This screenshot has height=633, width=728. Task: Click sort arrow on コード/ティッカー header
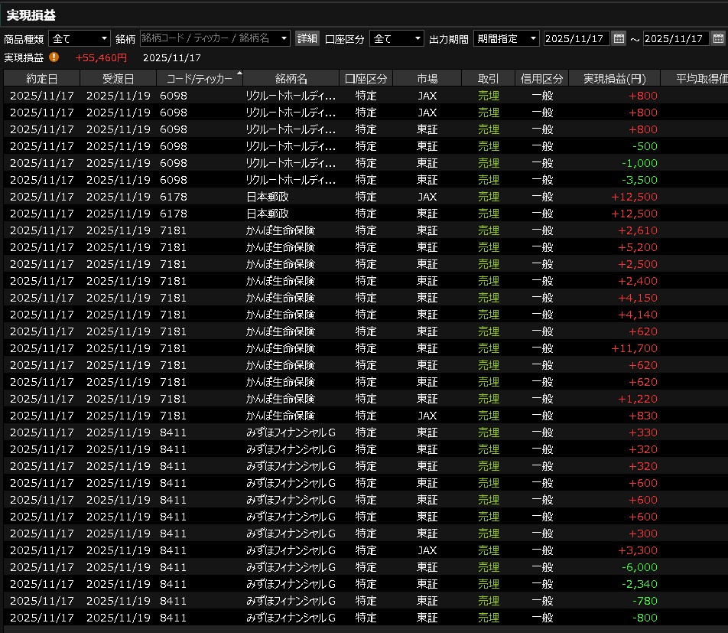239,74
